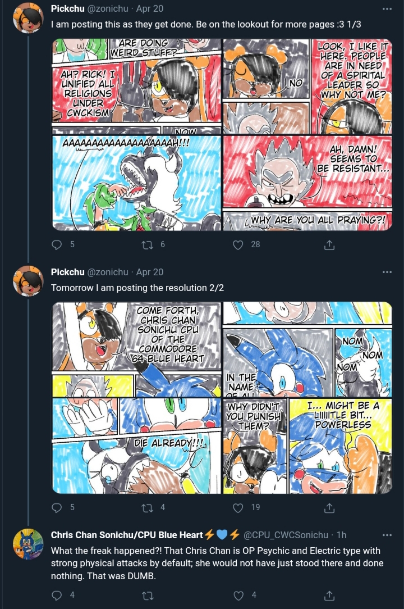
Task: Reply to the 2/2 resolution tweet
Action: click(57, 507)
